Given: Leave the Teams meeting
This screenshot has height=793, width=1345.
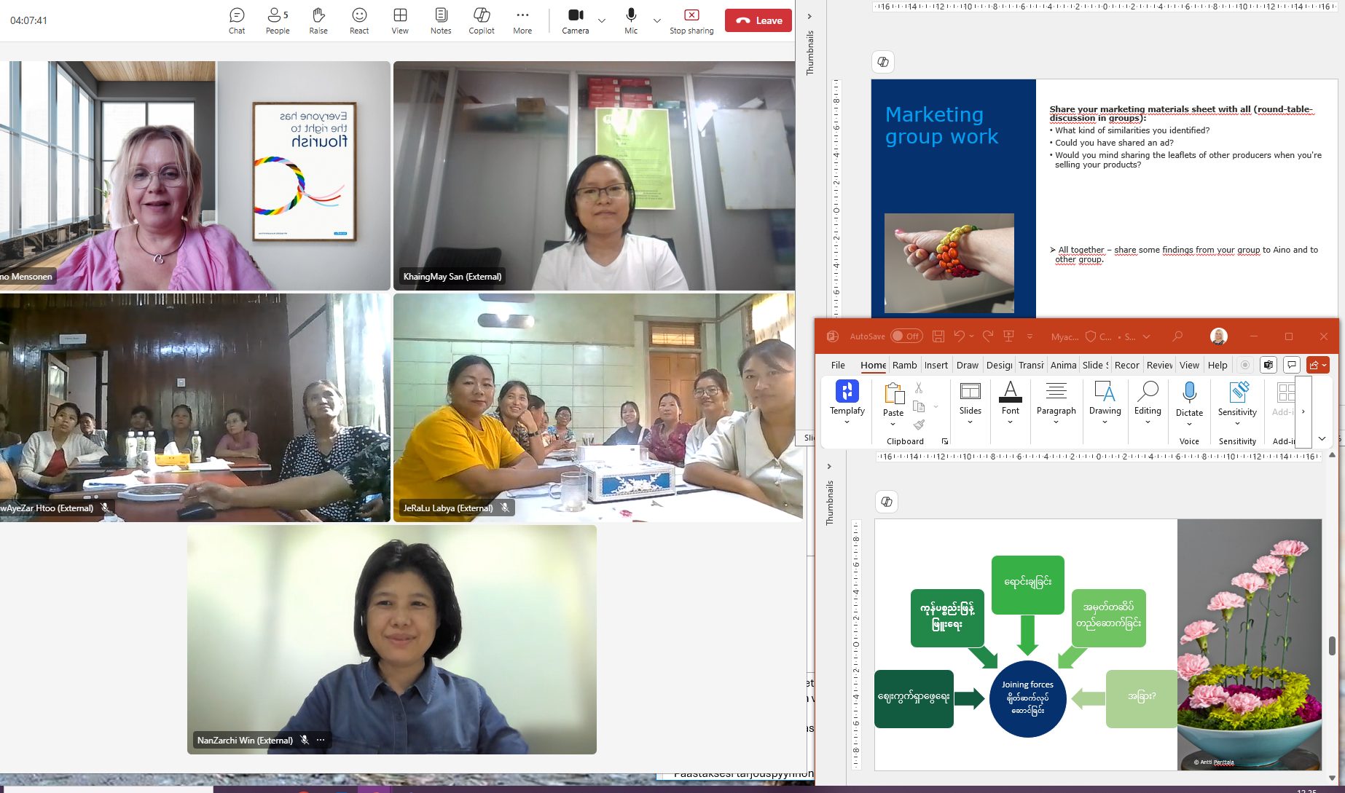Looking at the screenshot, I should click(x=758, y=20).
